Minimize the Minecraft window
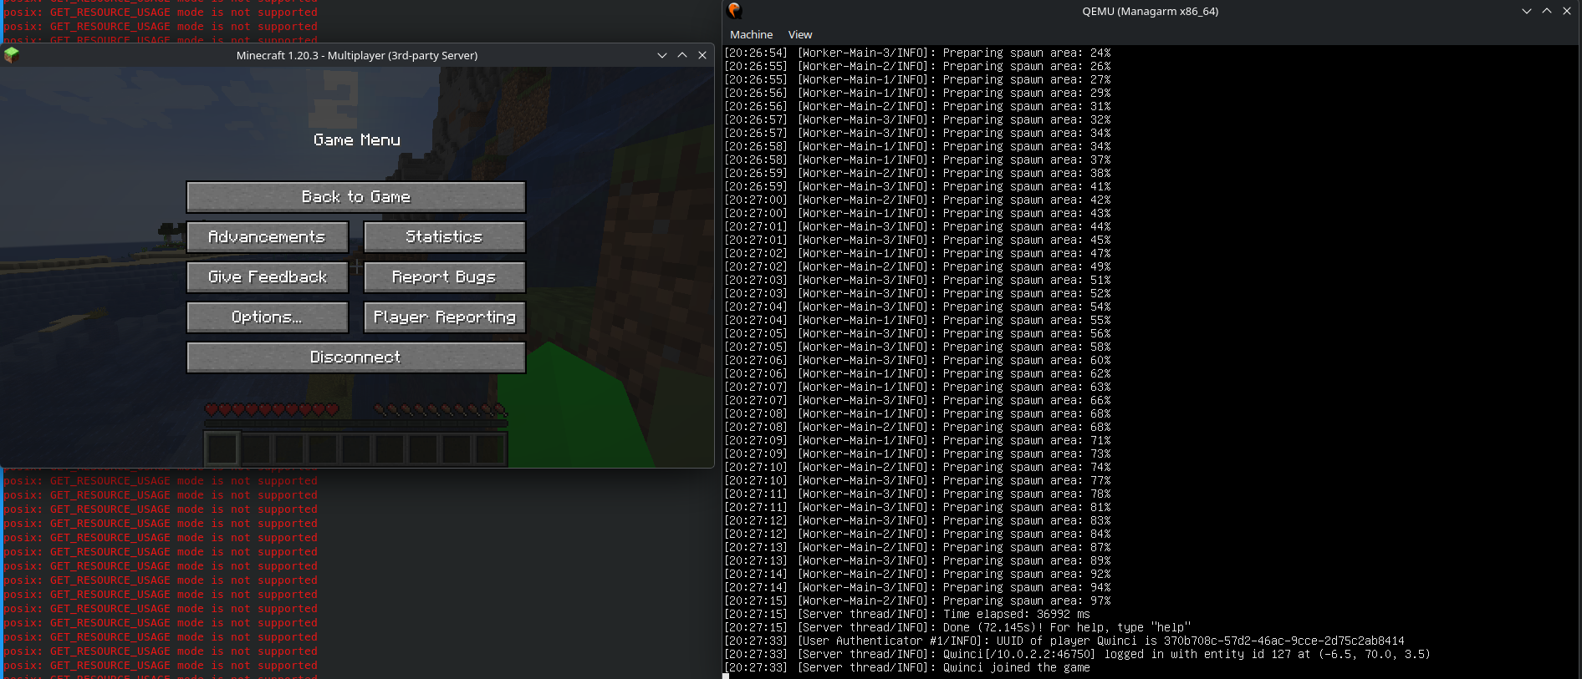 tap(662, 55)
